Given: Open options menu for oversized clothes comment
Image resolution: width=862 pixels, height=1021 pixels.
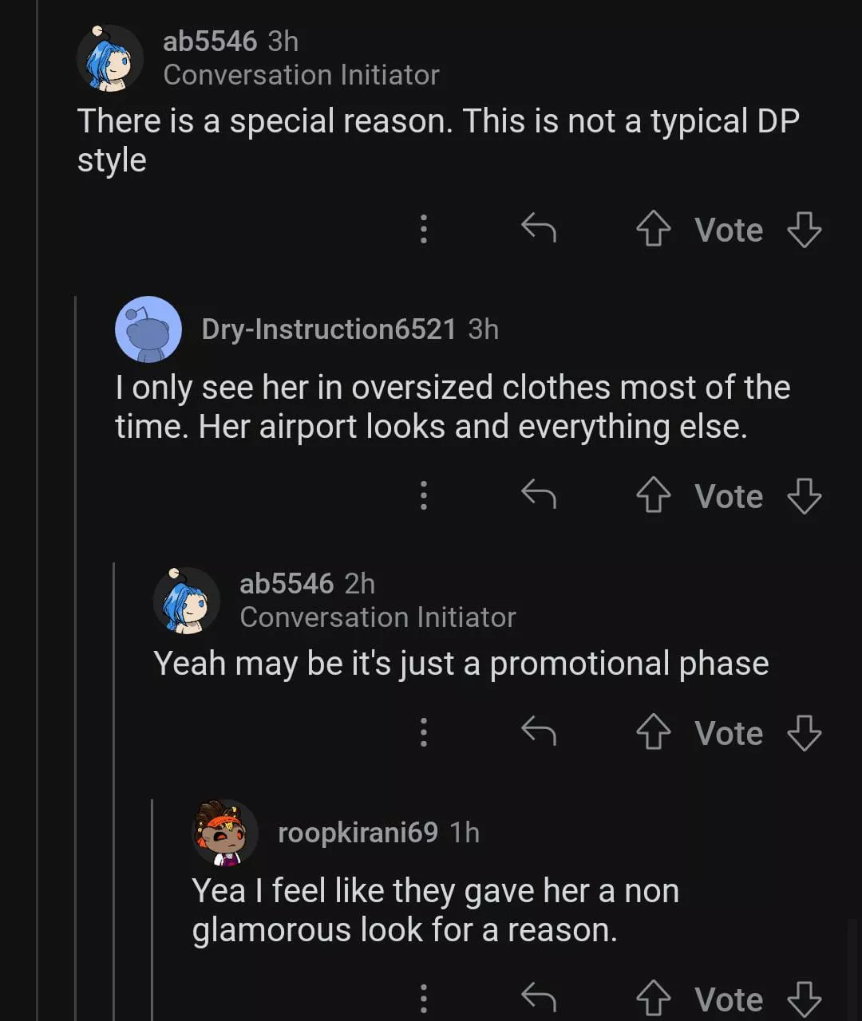Looking at the screenshot, I should pyautogui.click(x=424, y=496).
